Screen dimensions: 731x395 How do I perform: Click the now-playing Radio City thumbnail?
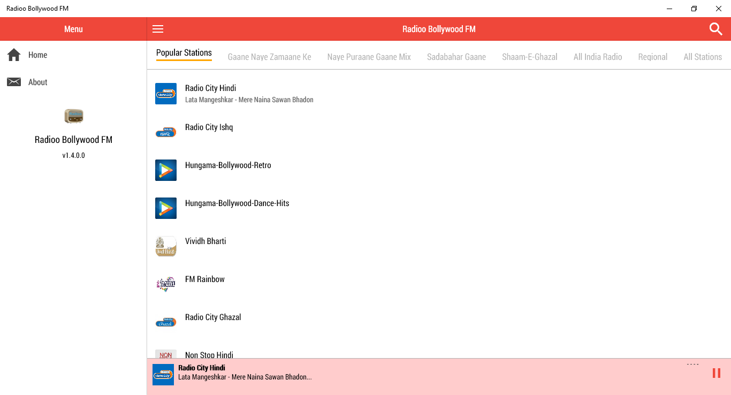coord(163,375)
